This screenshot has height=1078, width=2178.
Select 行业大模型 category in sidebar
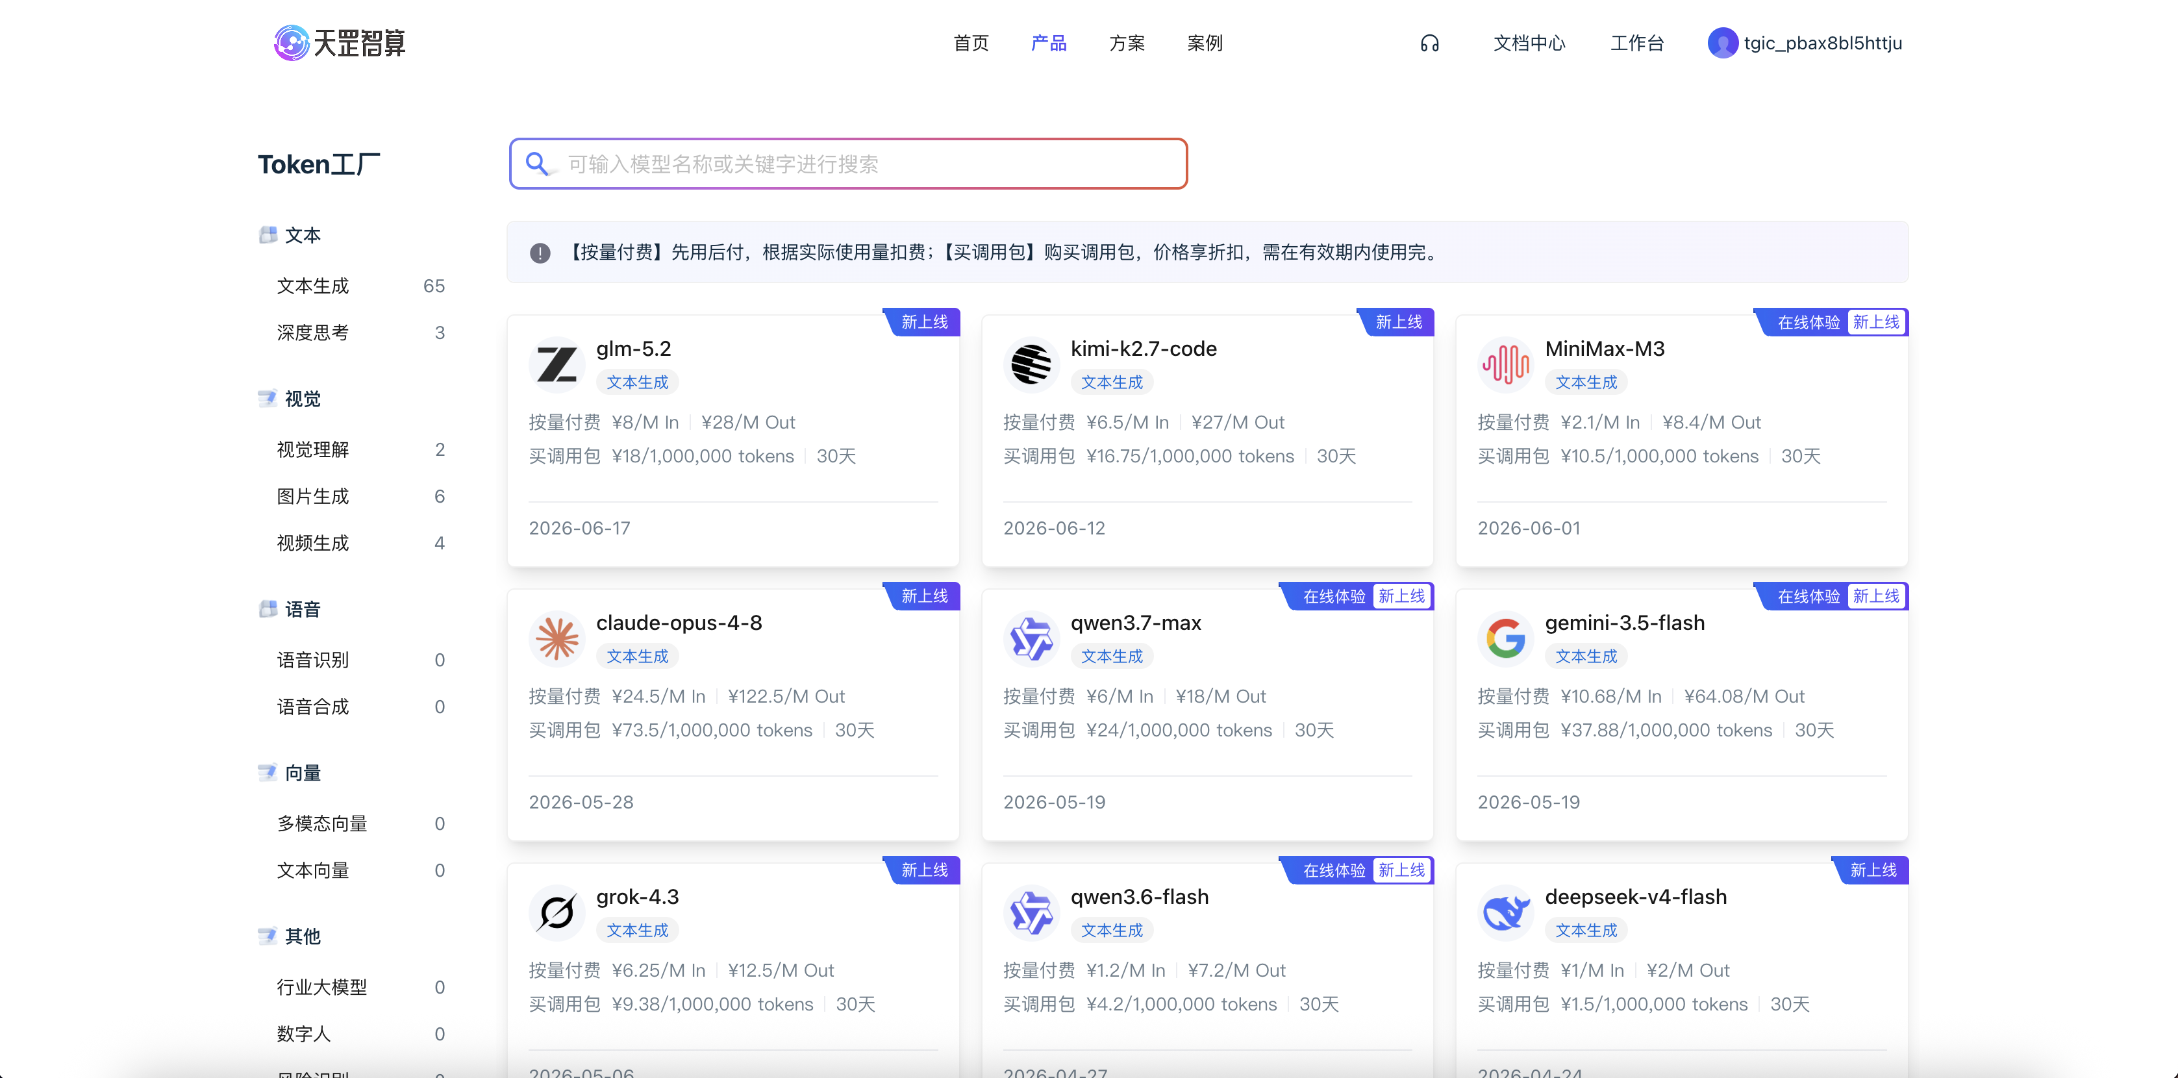(361, 986)
